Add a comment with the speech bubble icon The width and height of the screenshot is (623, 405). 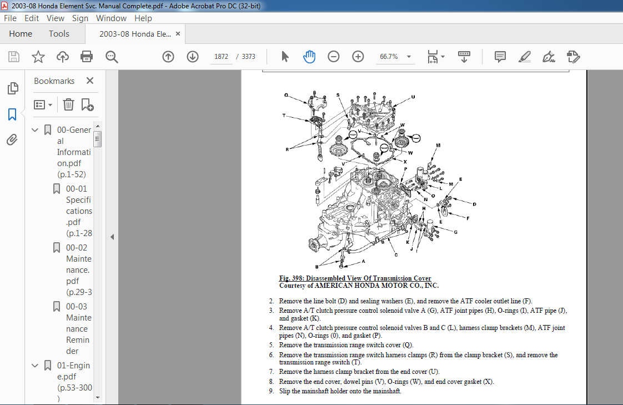[x=500, y=57]
